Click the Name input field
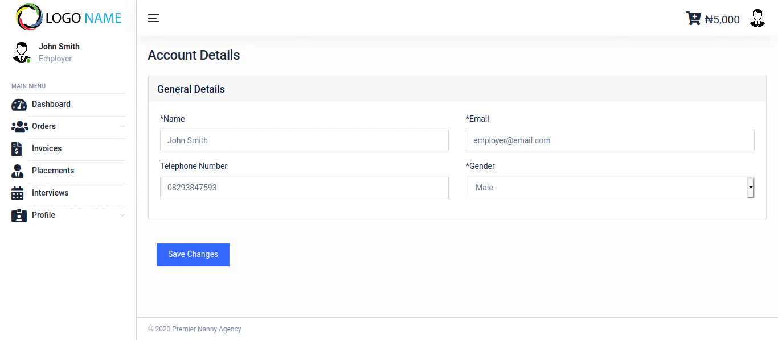 tap(304, 140)
